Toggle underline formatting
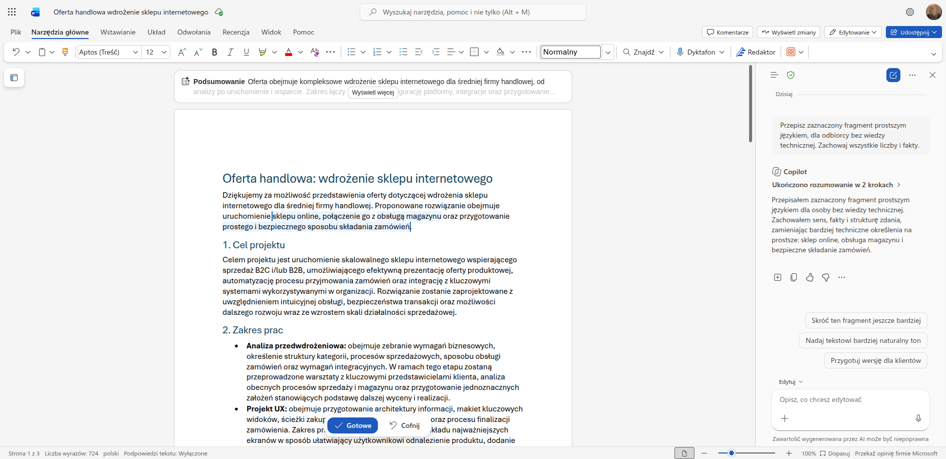The height and width of the screenshot is (459, 946). point(247,52)
